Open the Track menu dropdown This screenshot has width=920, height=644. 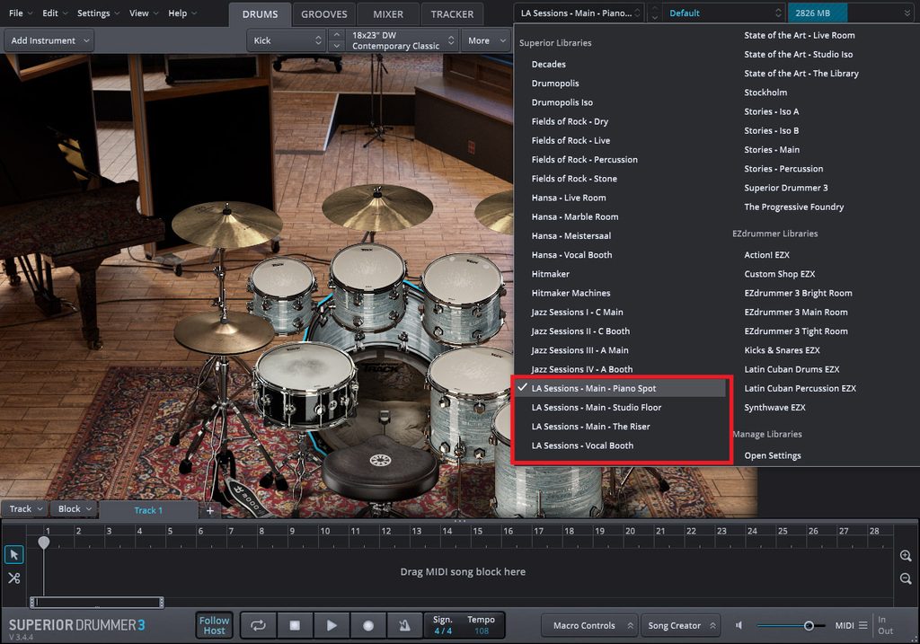[25, 509]
